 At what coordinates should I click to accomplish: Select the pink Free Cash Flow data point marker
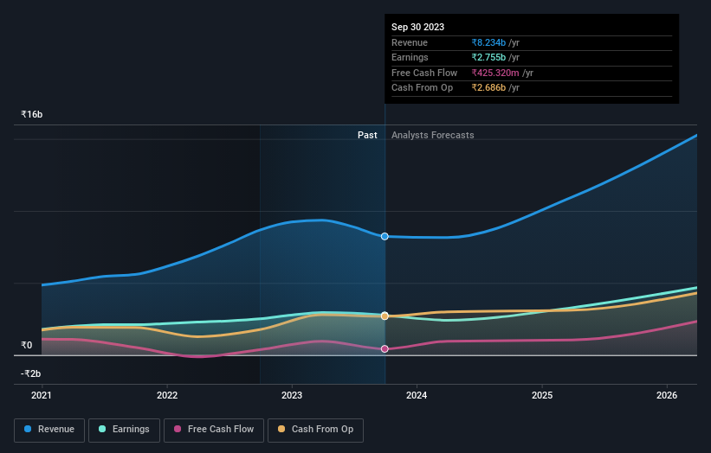385,348
